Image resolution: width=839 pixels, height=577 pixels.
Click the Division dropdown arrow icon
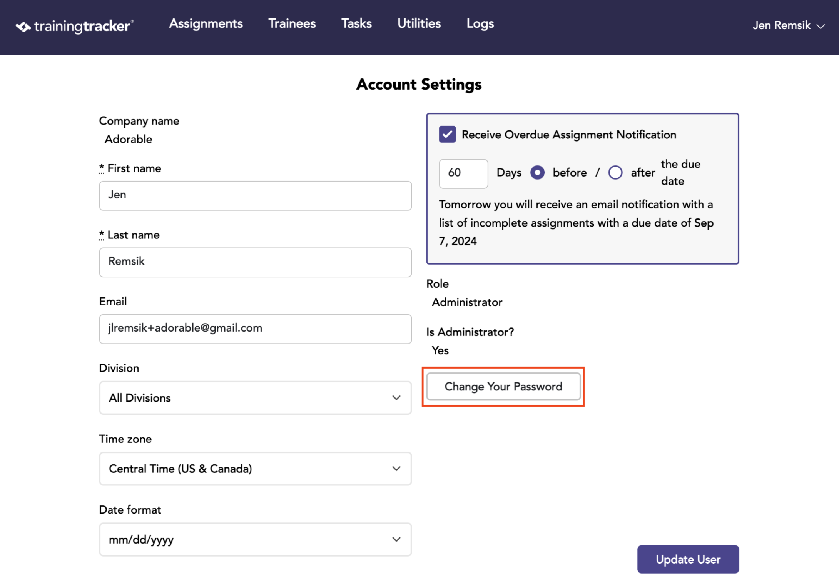tap(396, 398)
